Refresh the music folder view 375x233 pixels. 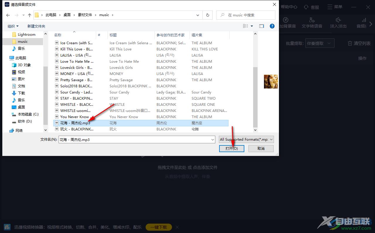click(208, 15)
